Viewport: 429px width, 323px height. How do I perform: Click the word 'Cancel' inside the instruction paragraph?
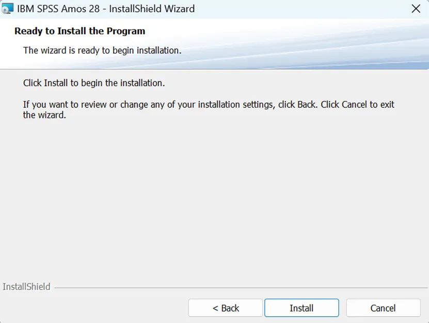(x=354, y=104)
